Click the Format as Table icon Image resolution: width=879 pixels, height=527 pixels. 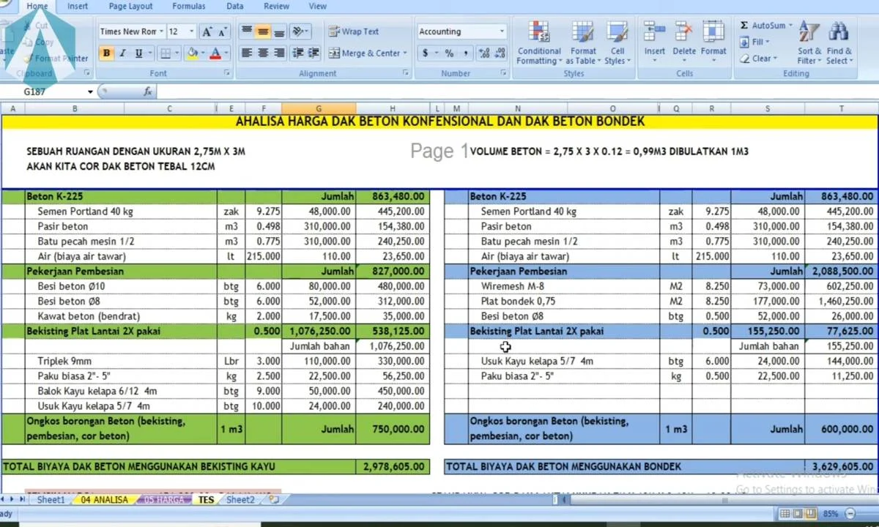[x=583, y=44]
